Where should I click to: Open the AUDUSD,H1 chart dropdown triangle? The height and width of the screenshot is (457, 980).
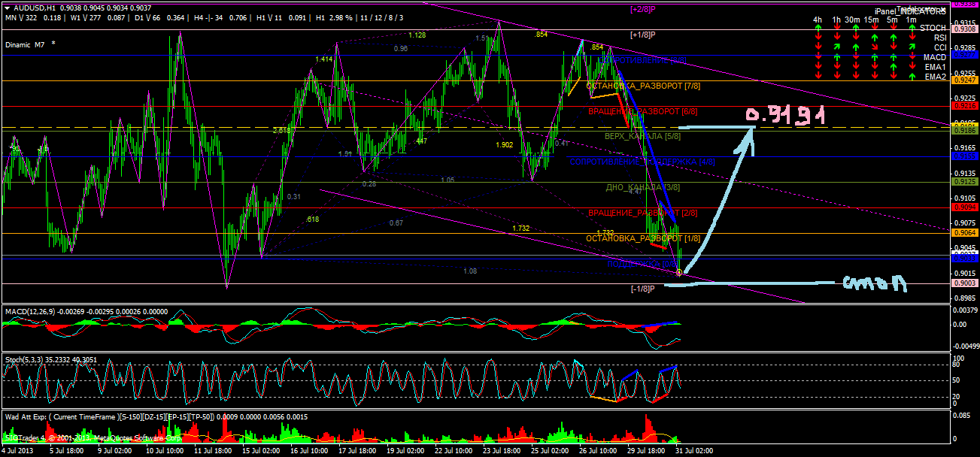point(7,8)
